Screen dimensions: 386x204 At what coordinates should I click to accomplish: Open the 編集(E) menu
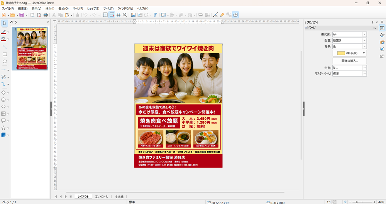(x=23, y=8)
